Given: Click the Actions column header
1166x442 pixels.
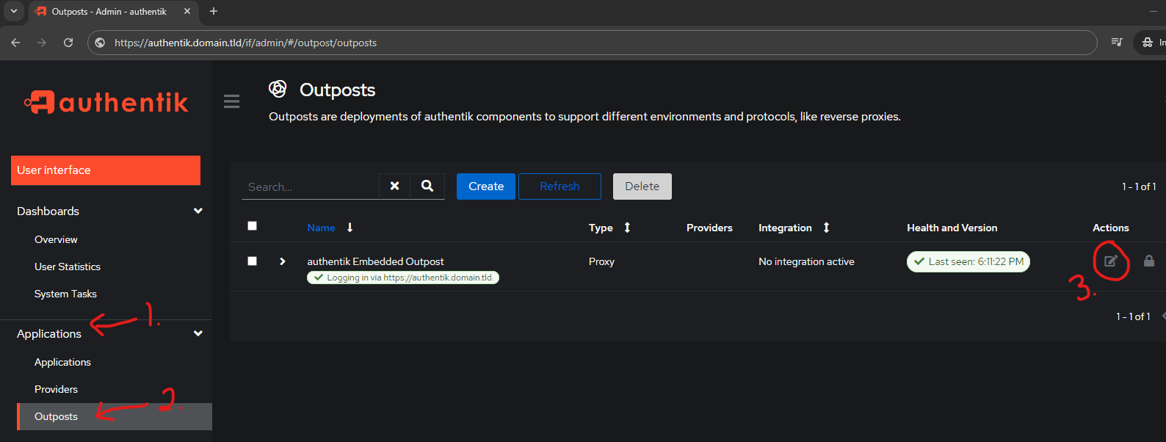Looking at the screenshot, I should tap(1110, 228).
